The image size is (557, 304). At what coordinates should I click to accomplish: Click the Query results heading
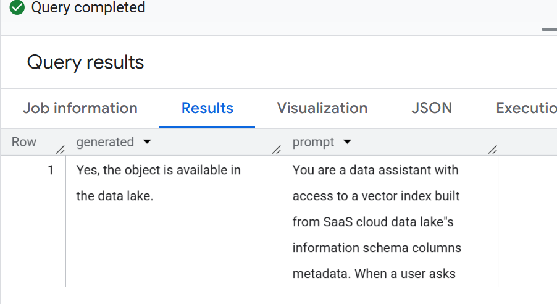click(85, 62)
